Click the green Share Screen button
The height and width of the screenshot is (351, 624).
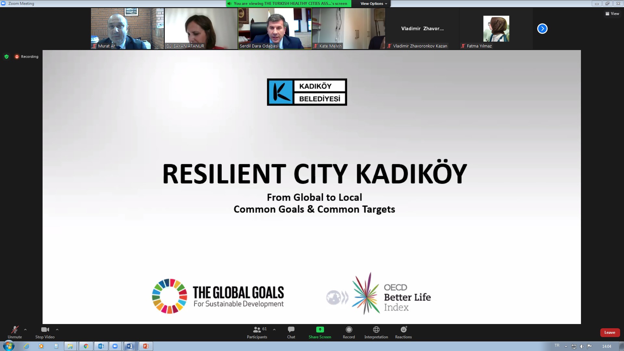tap(320, 332)
